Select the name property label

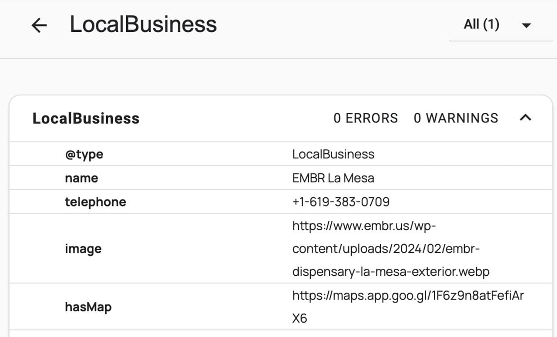coord(81,178)
